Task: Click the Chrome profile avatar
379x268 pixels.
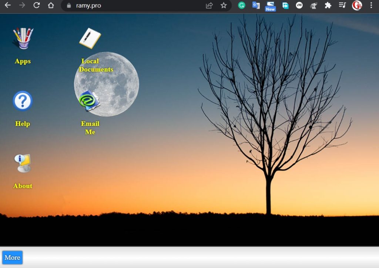Action: coord(357,6)
